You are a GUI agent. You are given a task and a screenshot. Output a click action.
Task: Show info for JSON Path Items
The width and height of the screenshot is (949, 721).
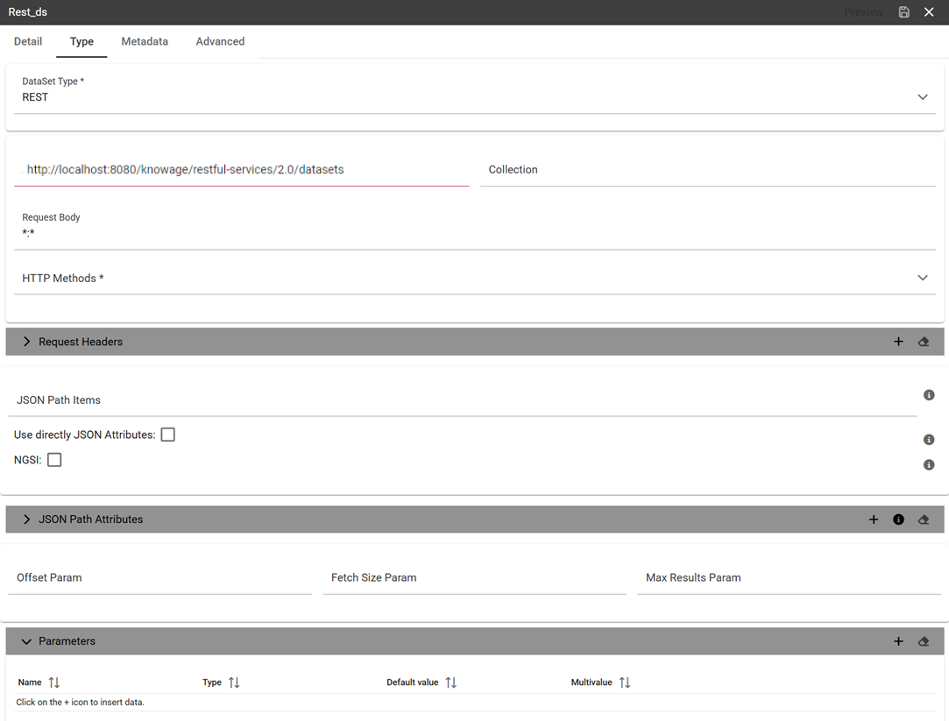929,395
